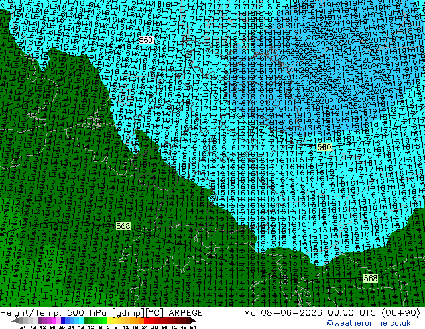
Task: Select the "Height/Temp. 500 hPa" chart title
Action: (x=54, y=313)
